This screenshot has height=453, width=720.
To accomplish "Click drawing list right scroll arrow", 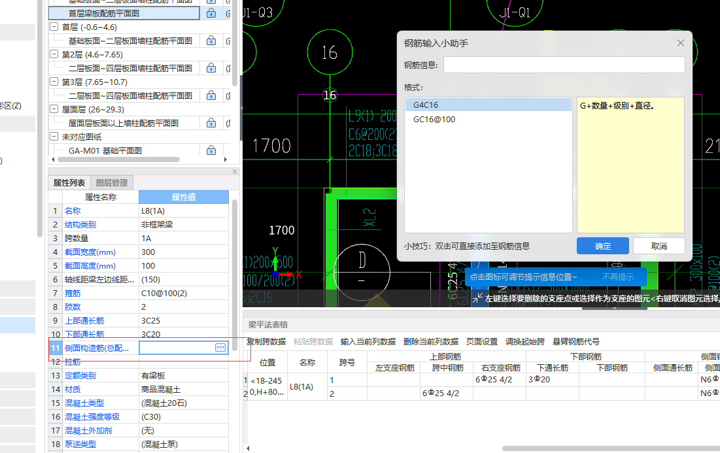I will [x=225, y=159].
